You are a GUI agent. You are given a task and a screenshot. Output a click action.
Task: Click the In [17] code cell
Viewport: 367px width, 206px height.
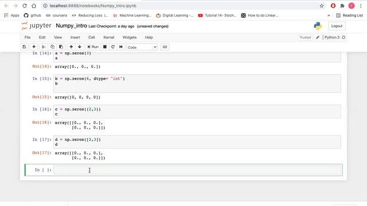[x=197, y=142]
